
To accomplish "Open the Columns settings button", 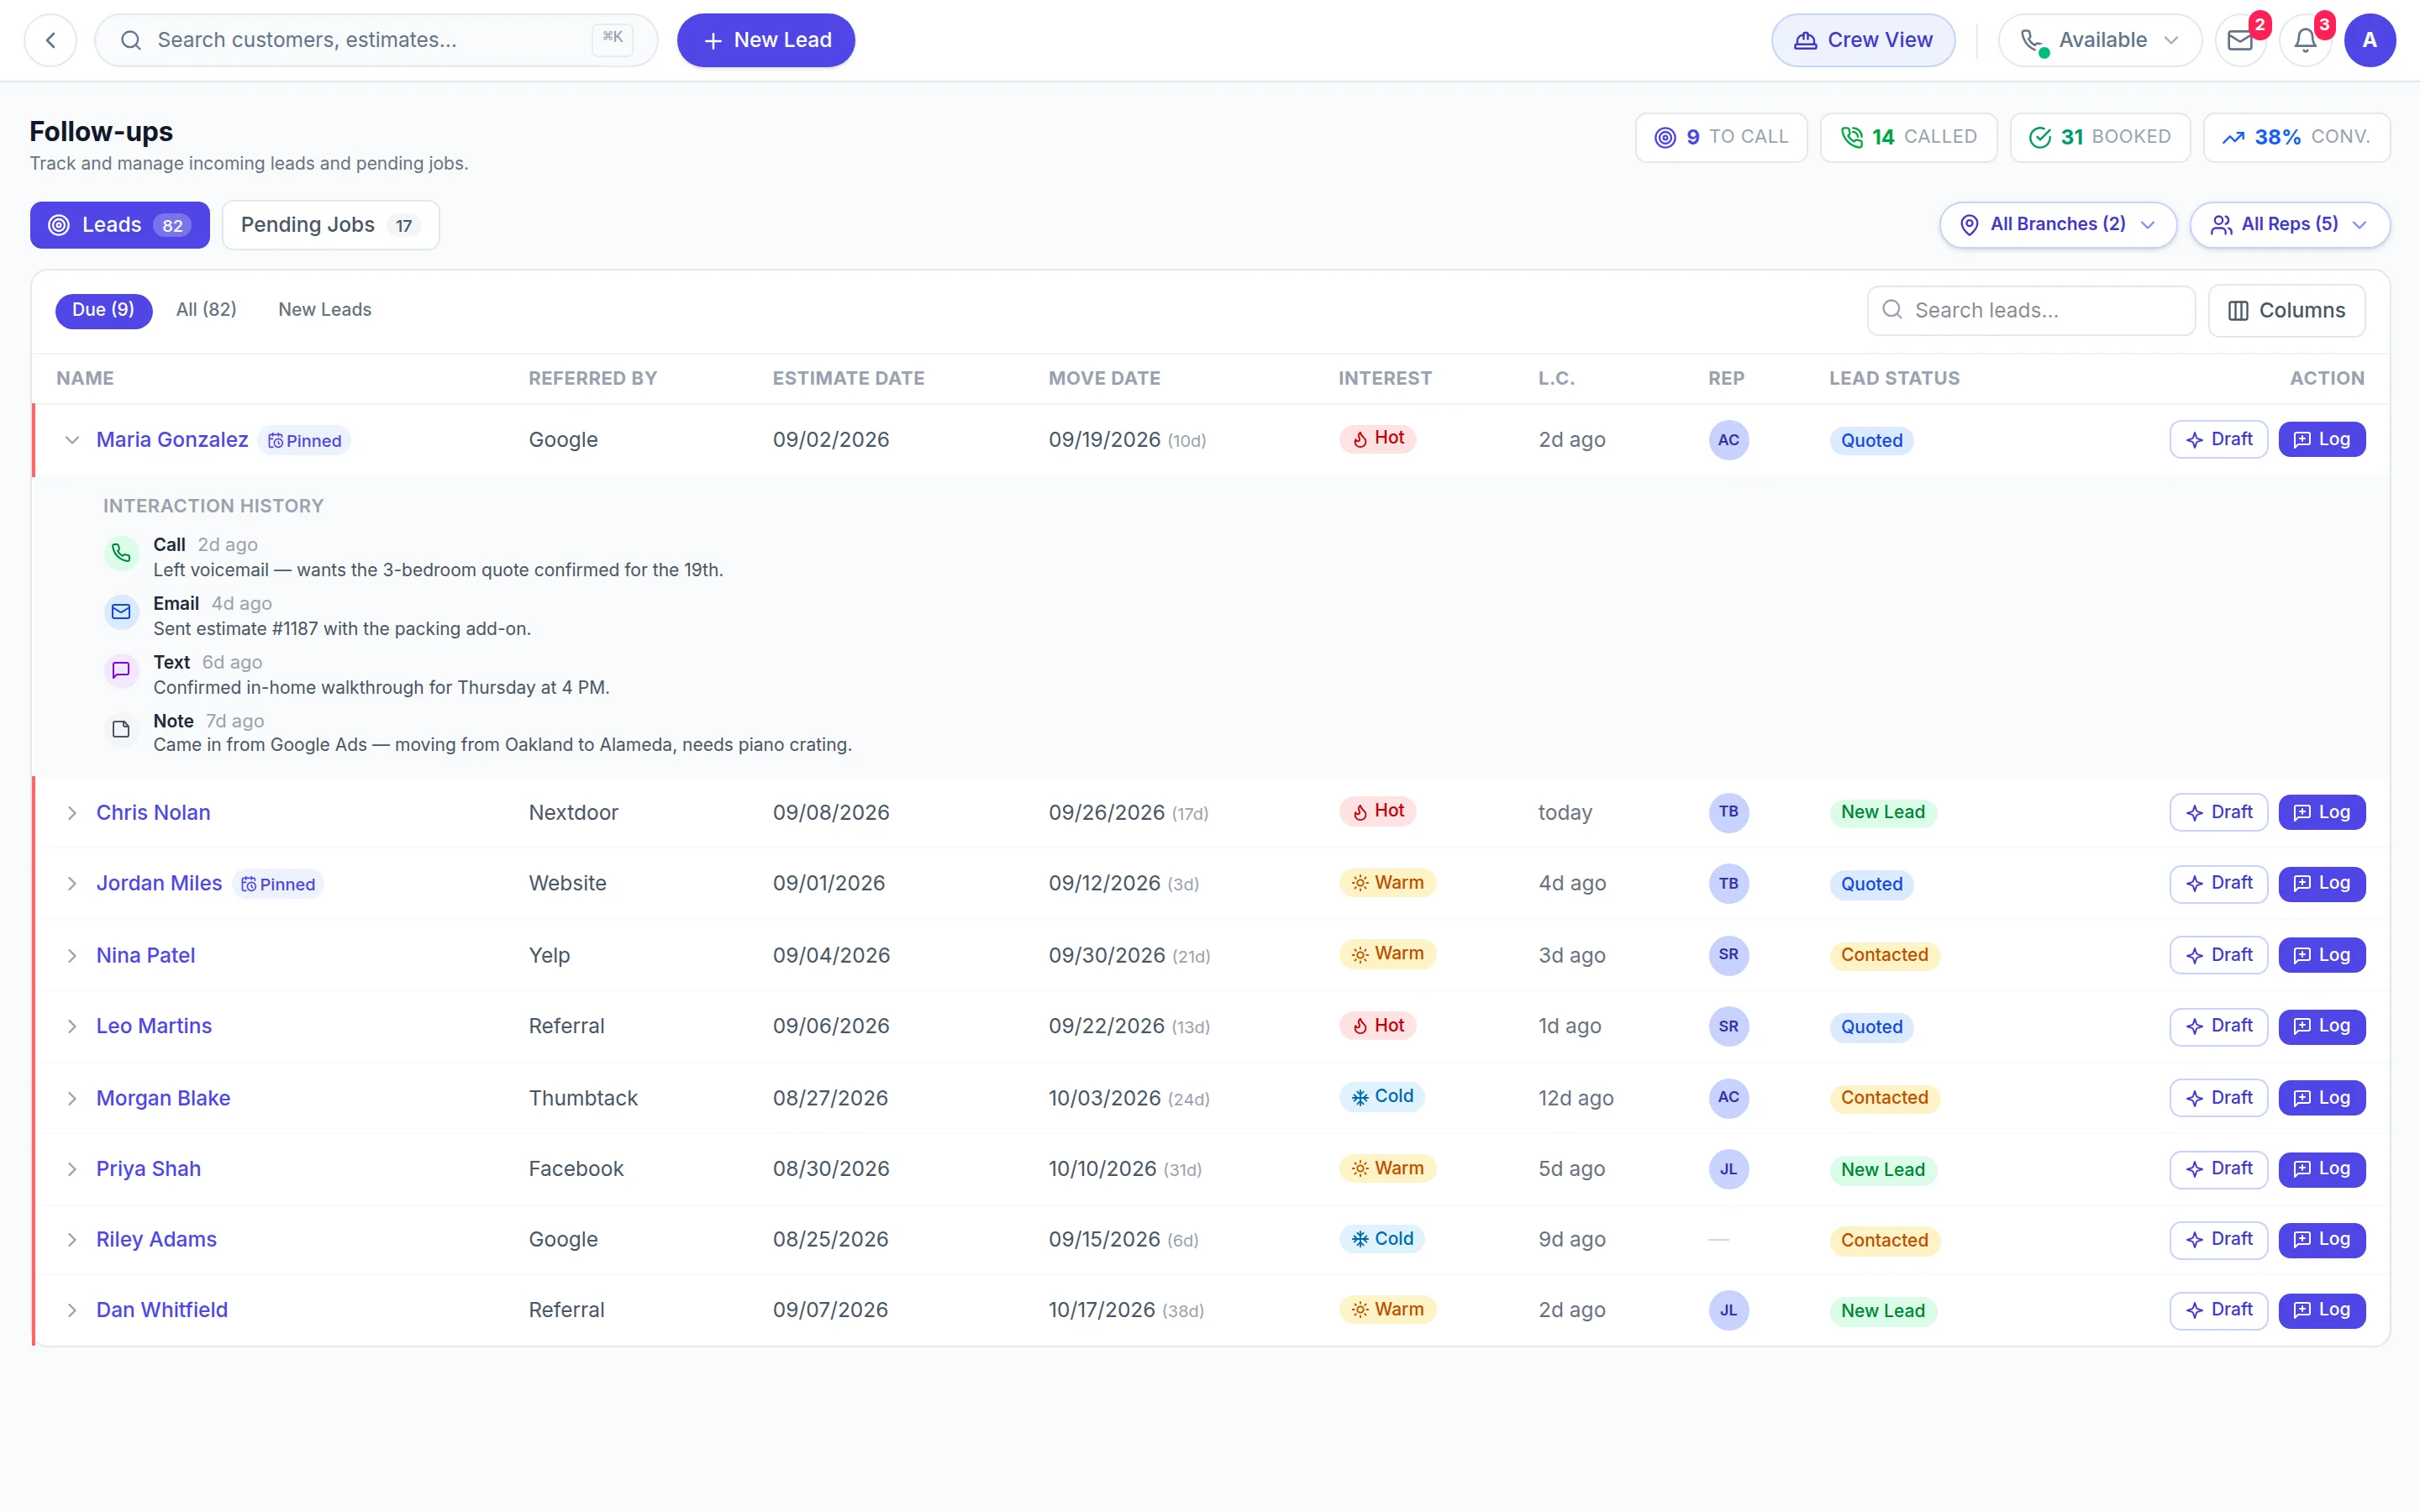I will (2286, 311).
